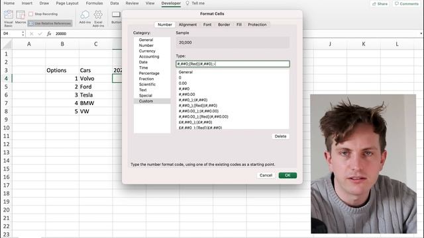Select the Text category
This screenshot has width=424, height=238.
pyautogui.click(x=152, y=90)
